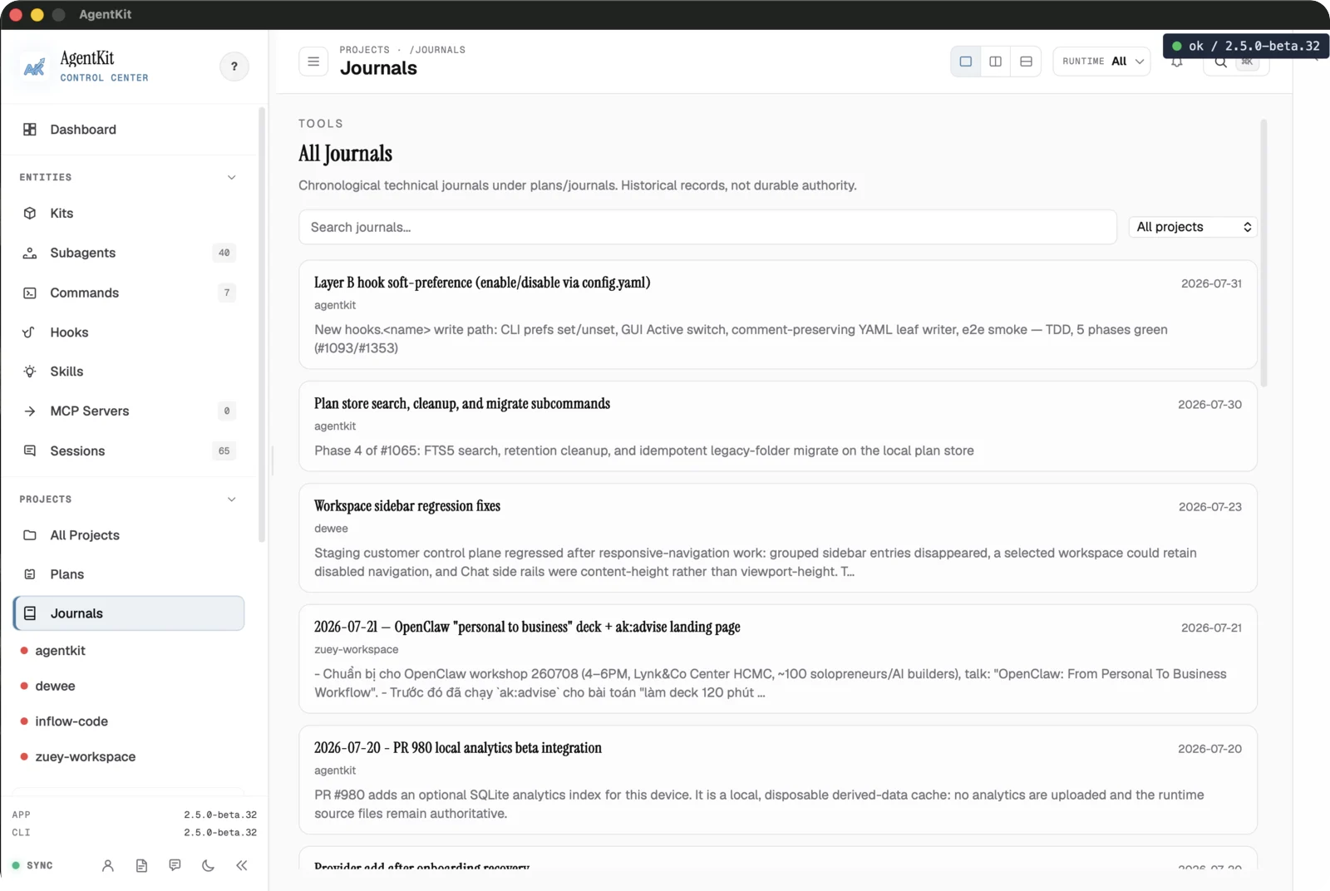This screenshot has height=891, width=1330.
Task: Select the side-by-side split layout view
Action: coord(995,62)
